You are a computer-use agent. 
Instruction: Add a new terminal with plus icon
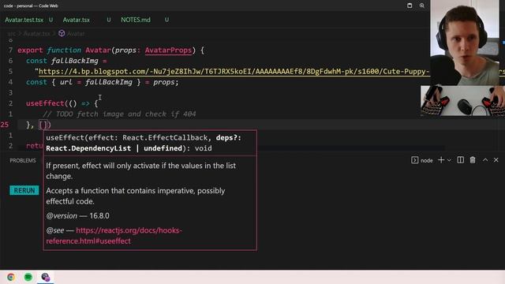click(x=441, y=160)
